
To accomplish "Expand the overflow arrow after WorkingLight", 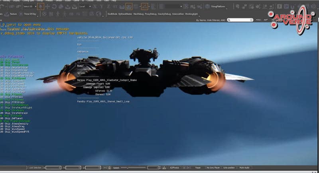I will pos(199,16).
